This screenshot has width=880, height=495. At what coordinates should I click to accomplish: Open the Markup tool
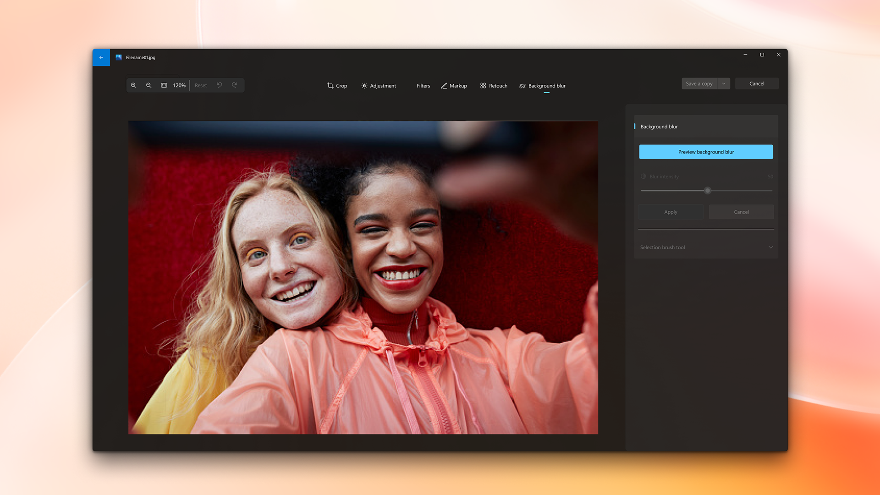454,86
